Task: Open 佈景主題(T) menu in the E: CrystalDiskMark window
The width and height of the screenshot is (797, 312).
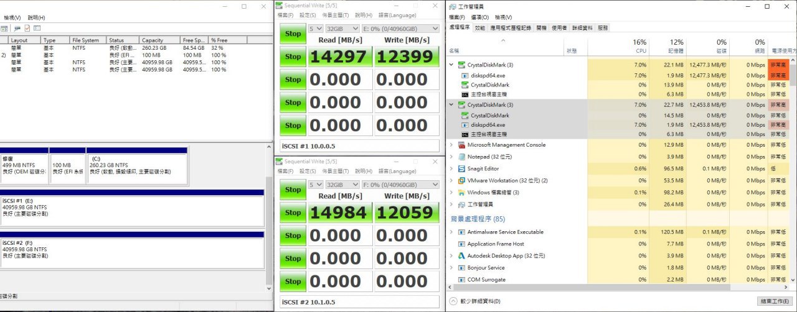Action: click(335, 15)
